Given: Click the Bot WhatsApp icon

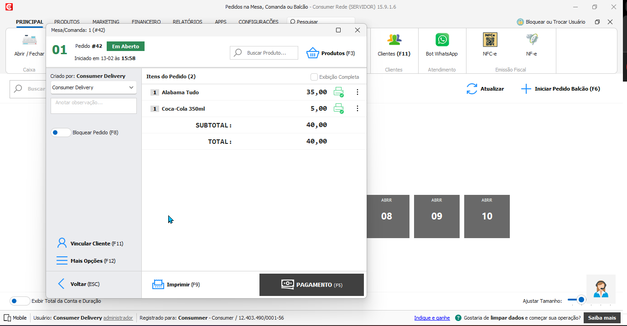Looking at the screenshot, I should (442, 40).
